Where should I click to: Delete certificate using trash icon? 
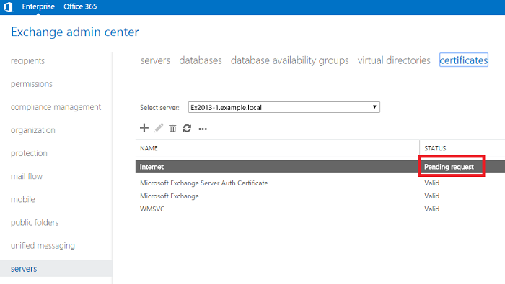172,128
